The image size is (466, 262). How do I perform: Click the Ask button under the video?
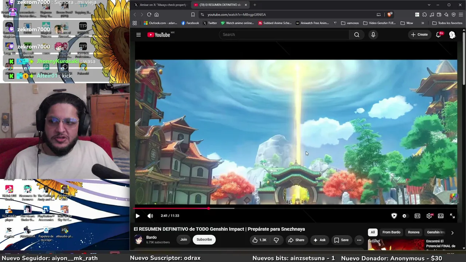(x=319, y=240)
